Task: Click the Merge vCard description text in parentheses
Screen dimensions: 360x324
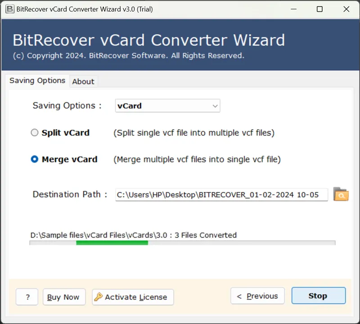Action: [x=197, y=159]
